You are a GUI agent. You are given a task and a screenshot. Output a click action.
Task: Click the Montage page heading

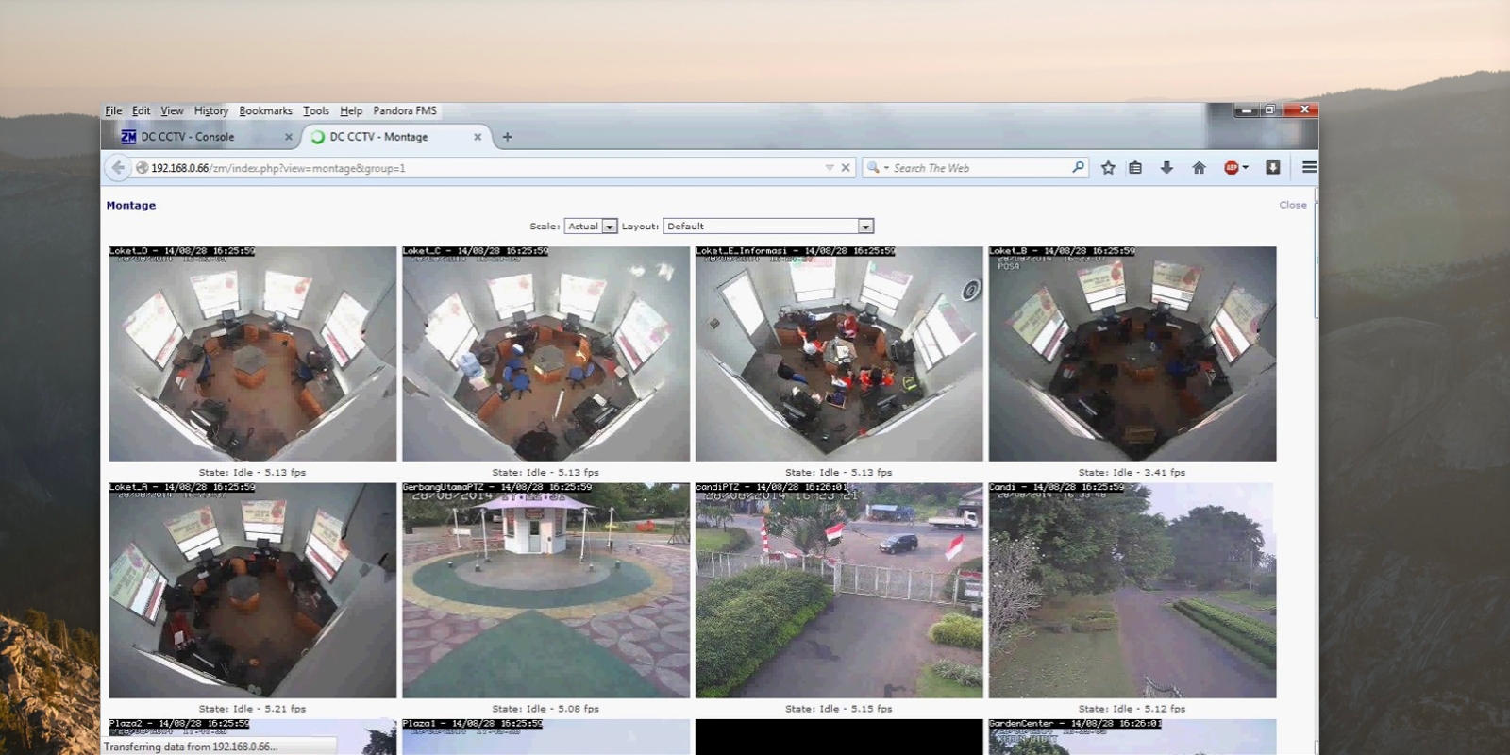[x=131, y=205]
